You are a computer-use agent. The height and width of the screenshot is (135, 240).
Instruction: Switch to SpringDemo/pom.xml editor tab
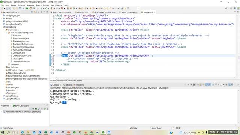click(61, 12)
